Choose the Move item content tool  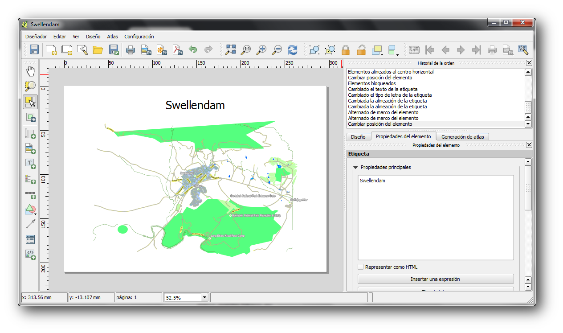30,118
